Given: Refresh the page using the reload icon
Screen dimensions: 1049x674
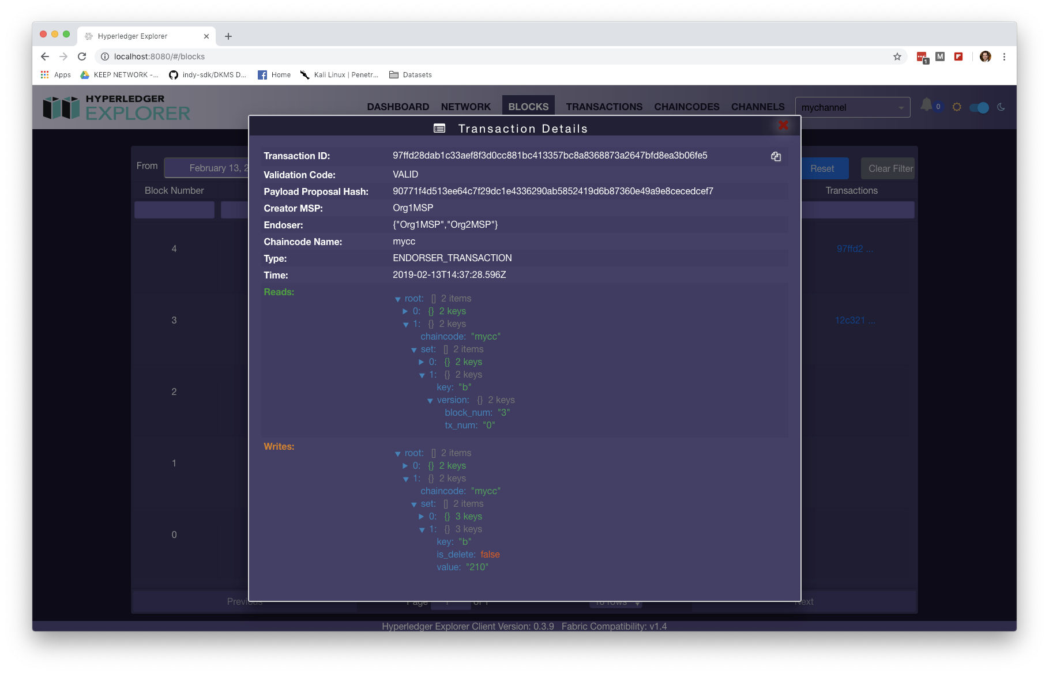Looking at the screenshot, I should pyautogui.click(x=81, y=57).
